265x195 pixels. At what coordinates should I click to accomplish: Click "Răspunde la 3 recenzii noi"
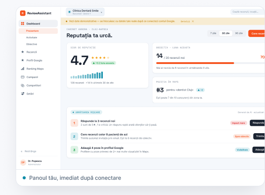point(98,121)
